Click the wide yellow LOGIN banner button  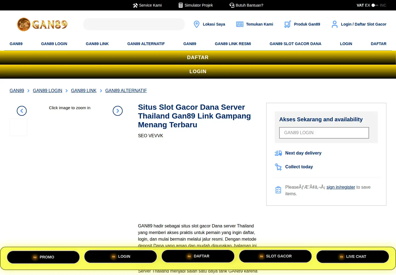198,71
